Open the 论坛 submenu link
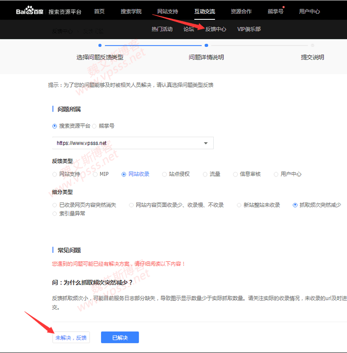The image size is (347, 353). 189,29
